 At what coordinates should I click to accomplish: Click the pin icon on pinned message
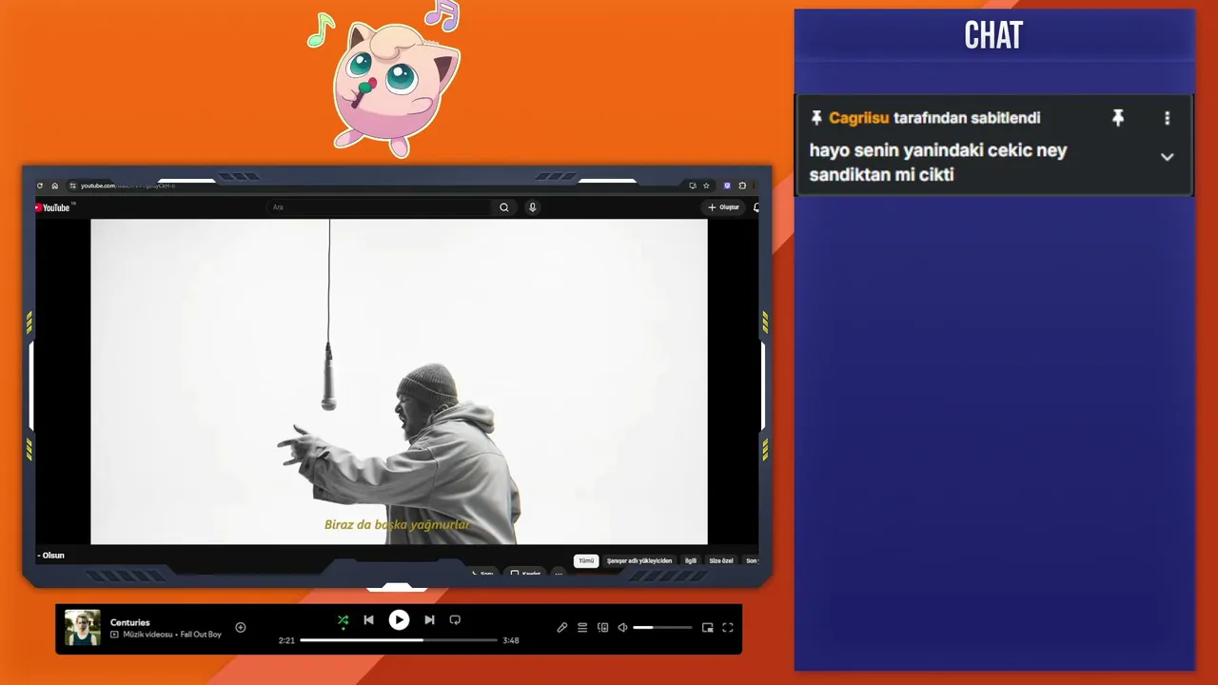click(1118, 118)
